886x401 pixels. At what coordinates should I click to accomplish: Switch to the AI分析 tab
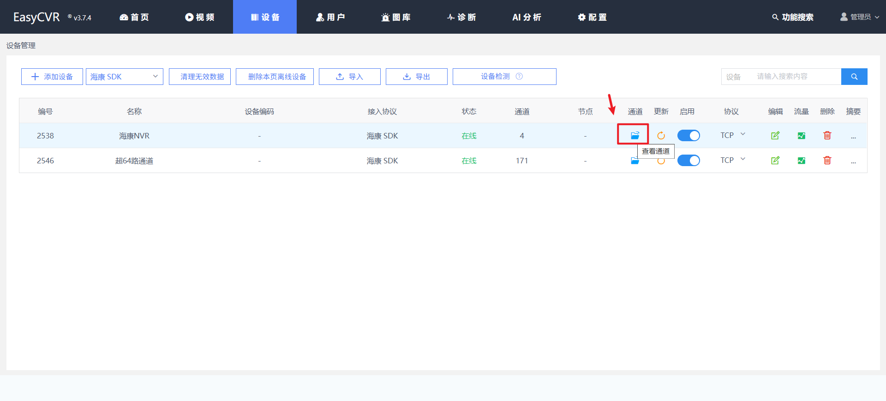pos(527,17)
